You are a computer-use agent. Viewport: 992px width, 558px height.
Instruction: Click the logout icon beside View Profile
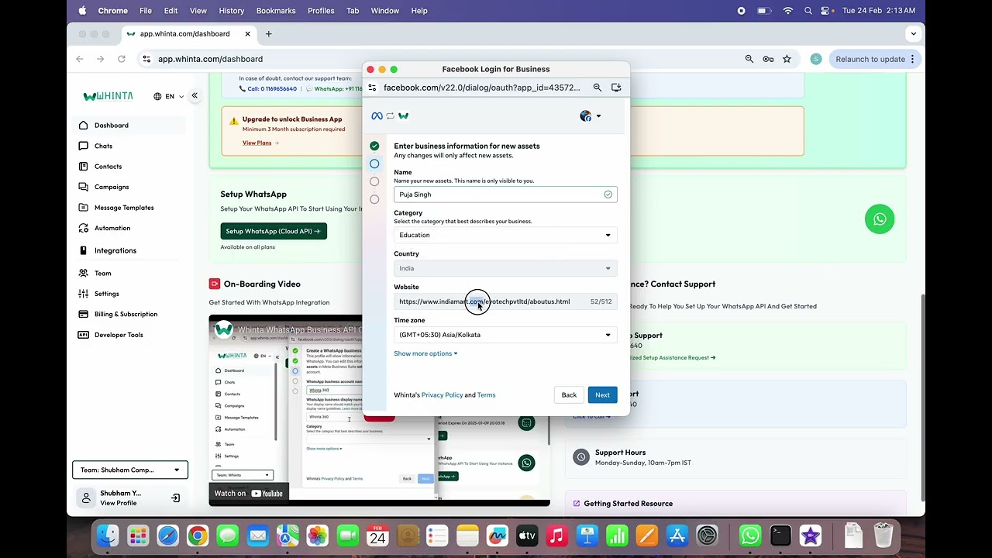(176, 498)
